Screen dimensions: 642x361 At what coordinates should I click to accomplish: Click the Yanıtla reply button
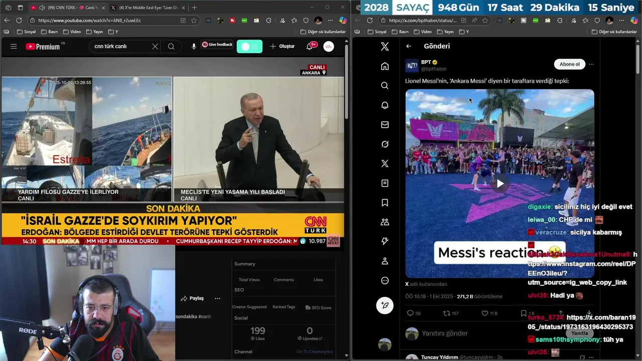(579, 333)
